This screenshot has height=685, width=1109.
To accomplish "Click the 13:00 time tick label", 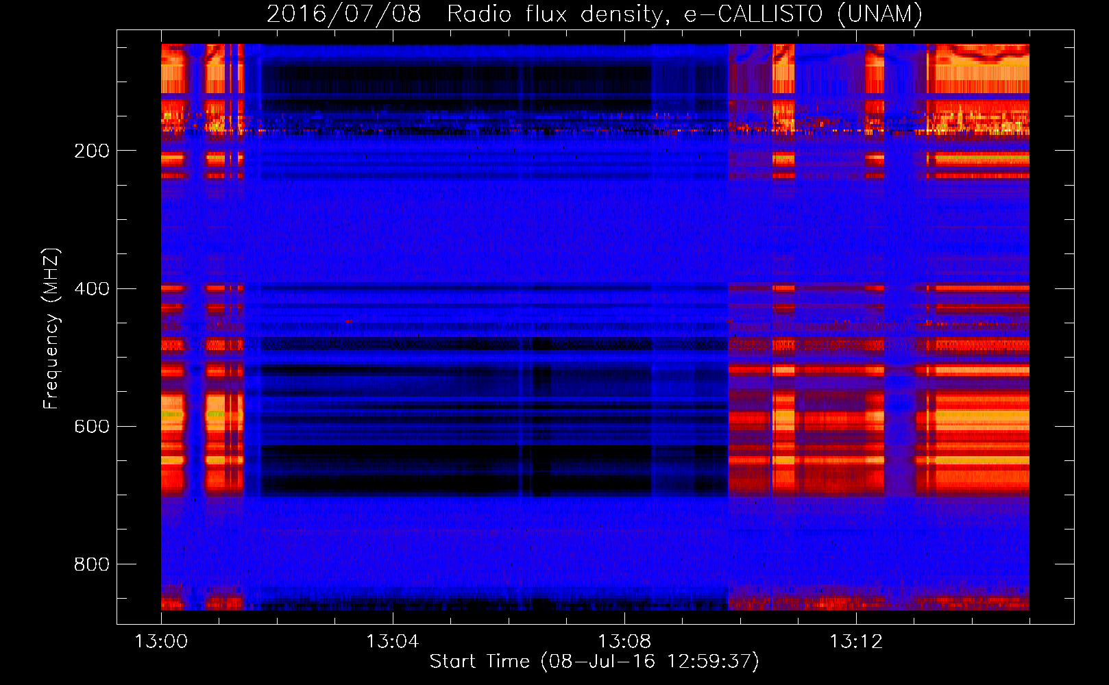I will point(161,641).
